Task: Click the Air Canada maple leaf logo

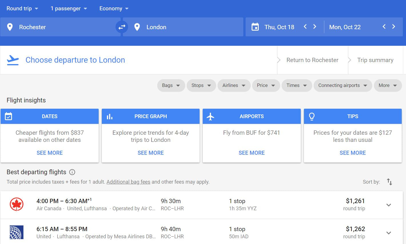Action: [17, 205]
